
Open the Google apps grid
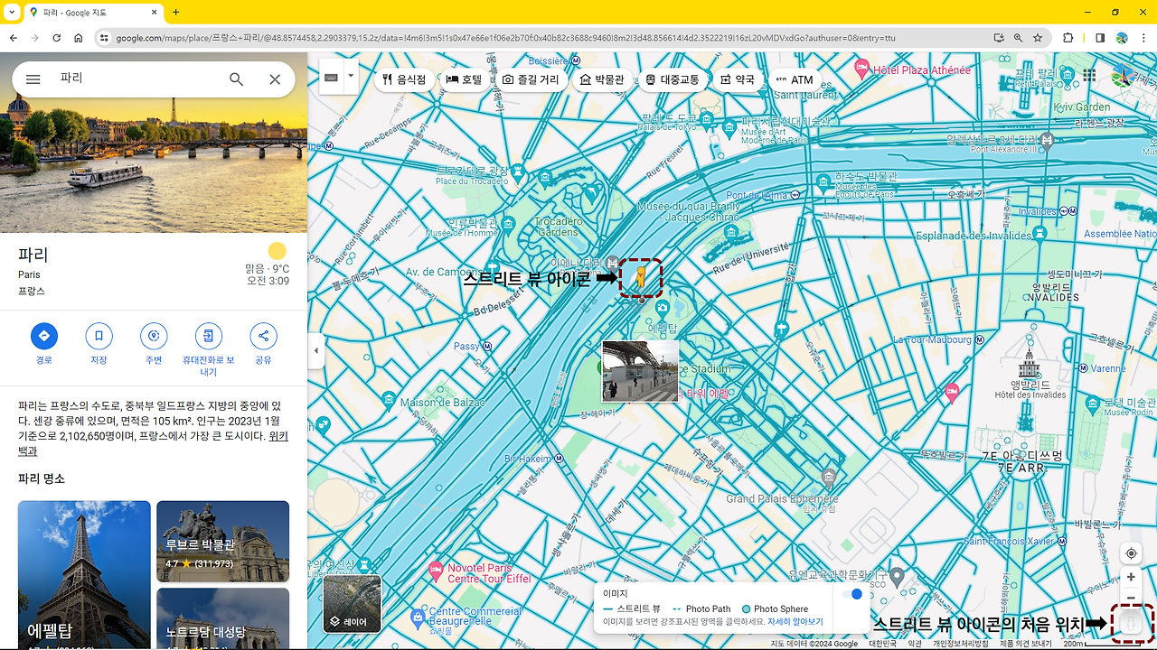coord(1089,76)
